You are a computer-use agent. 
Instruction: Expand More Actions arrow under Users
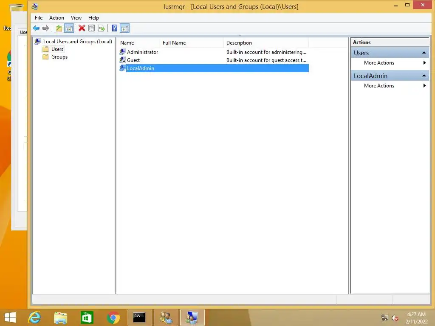tap(424, 63)
